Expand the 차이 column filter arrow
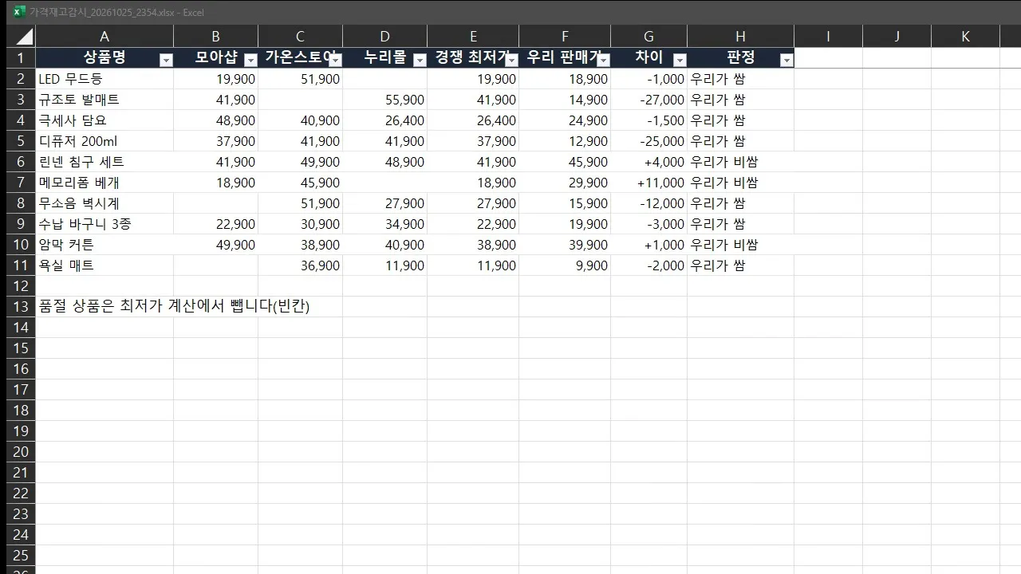 [680, 60]
